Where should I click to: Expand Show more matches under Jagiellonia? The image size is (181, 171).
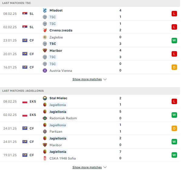[x=87, y=167]
